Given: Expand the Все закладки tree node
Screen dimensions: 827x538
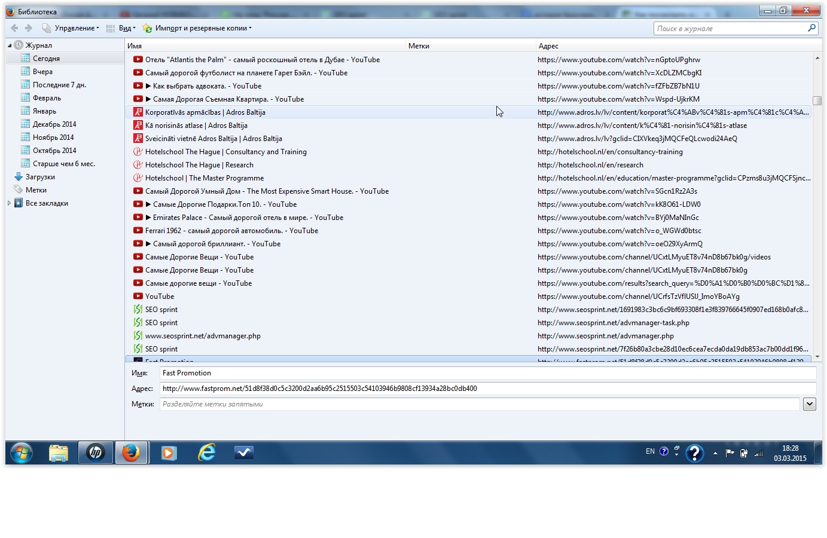Looking at the screenshot, I should pyautogui.click(x=9, y=203).
